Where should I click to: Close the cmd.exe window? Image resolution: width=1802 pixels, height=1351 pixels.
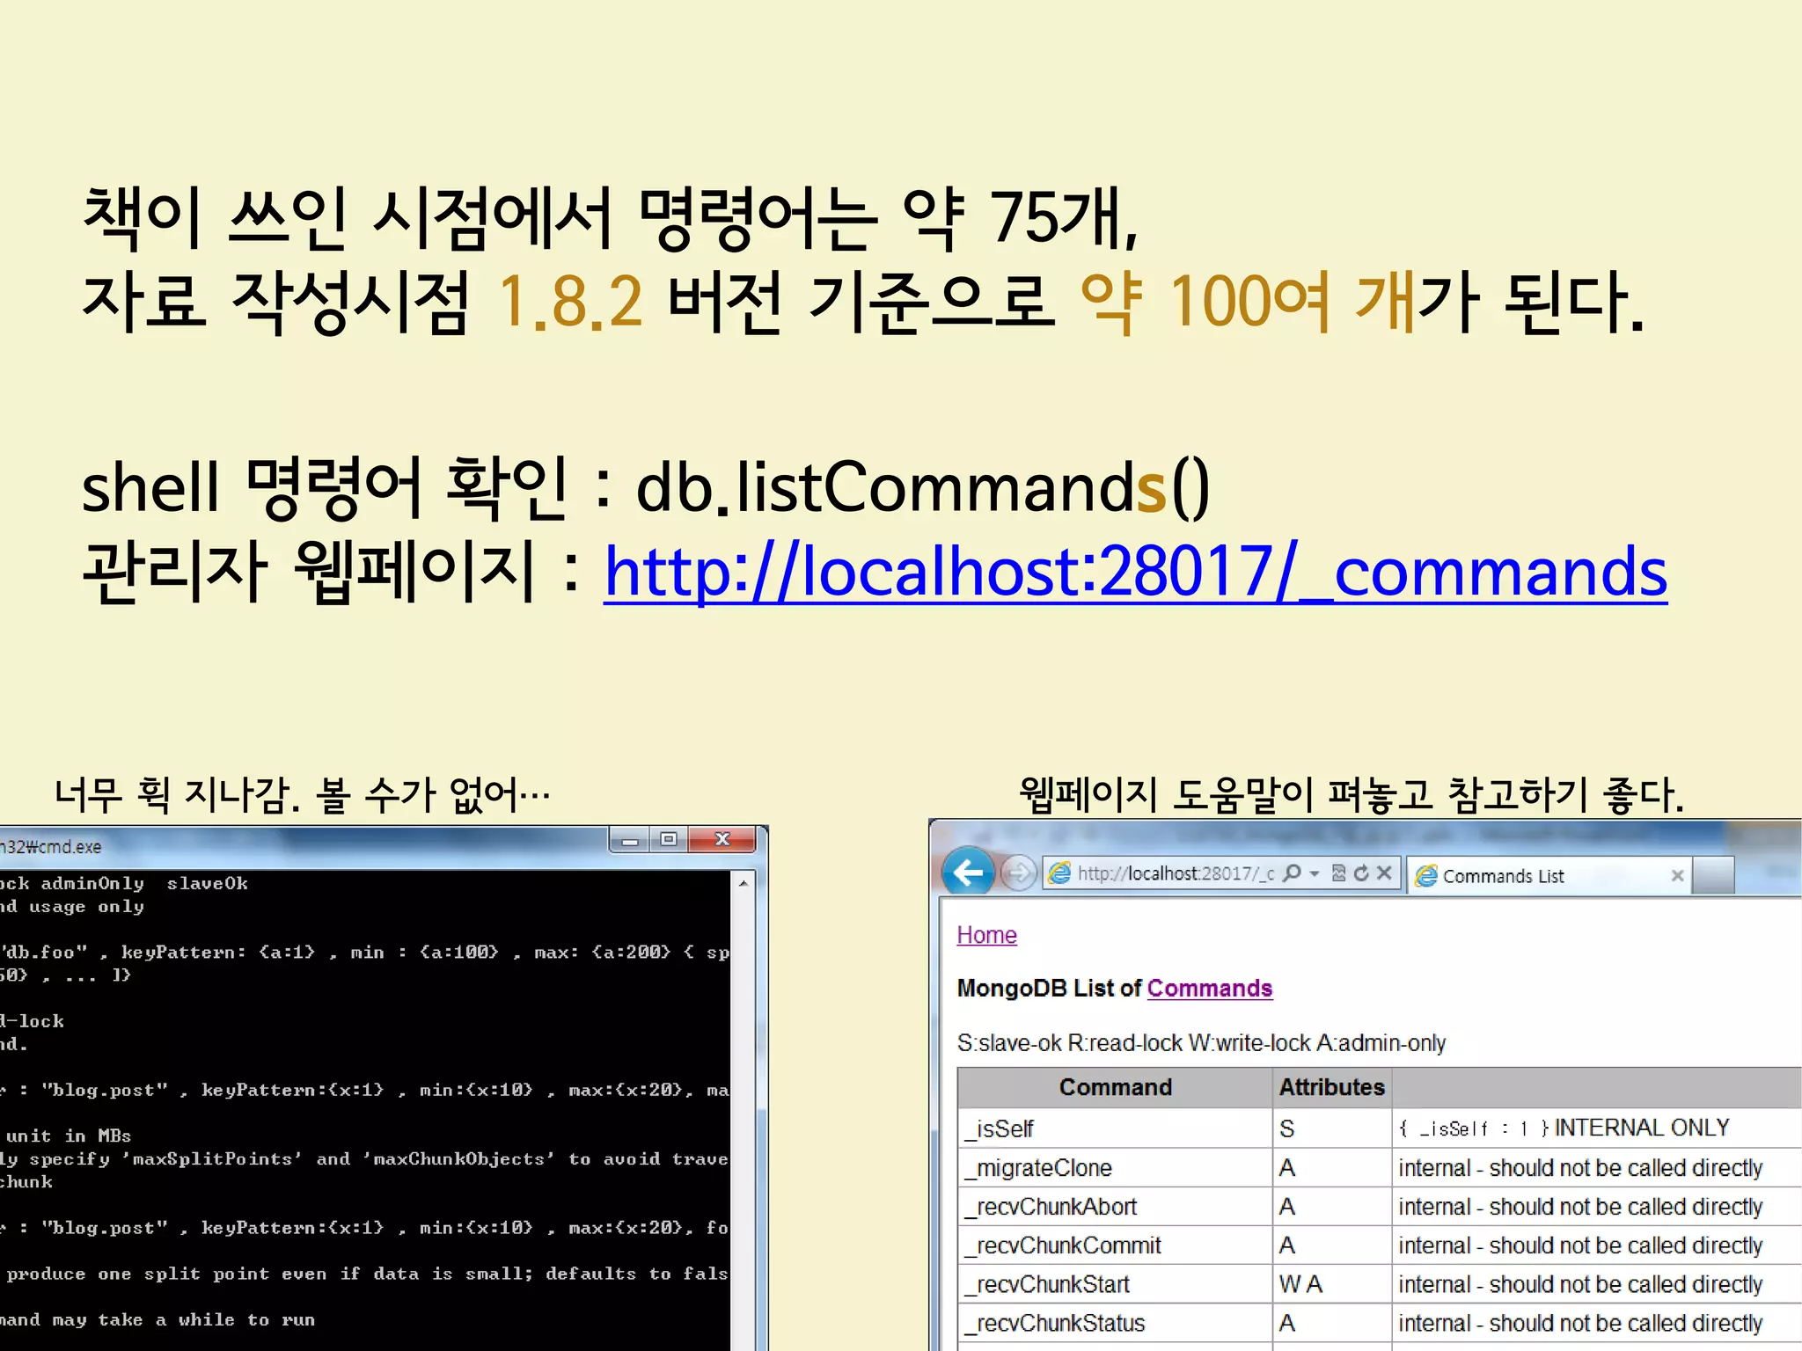point(722,840)
